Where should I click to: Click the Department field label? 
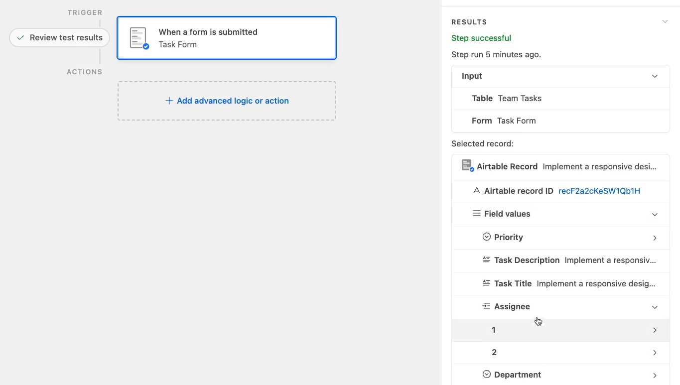click(518, 375)
